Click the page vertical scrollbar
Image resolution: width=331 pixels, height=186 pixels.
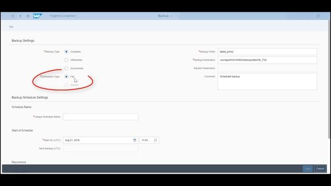(329, 79)
